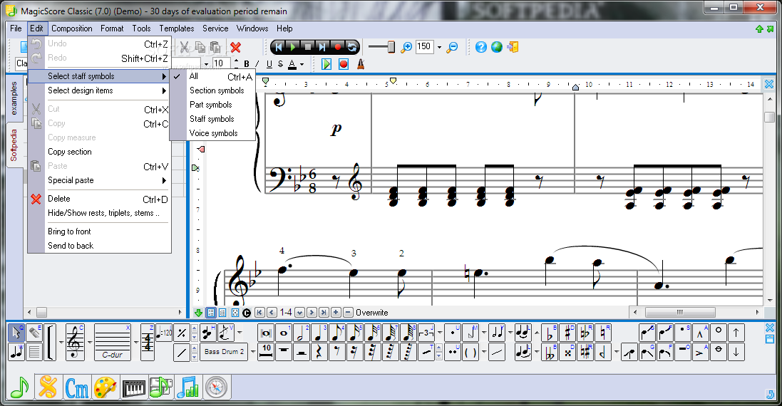
Task: Insert an eighth rest
Action: (336, 352)
